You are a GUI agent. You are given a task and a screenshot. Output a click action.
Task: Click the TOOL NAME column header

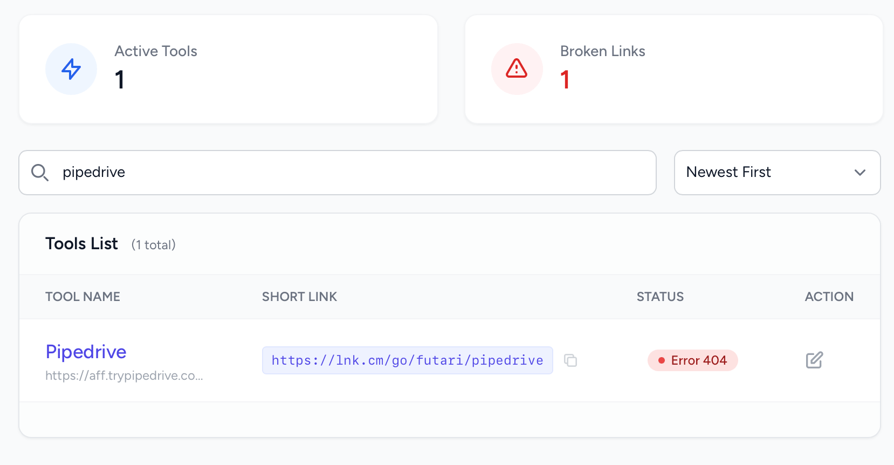tap(82, 297)
